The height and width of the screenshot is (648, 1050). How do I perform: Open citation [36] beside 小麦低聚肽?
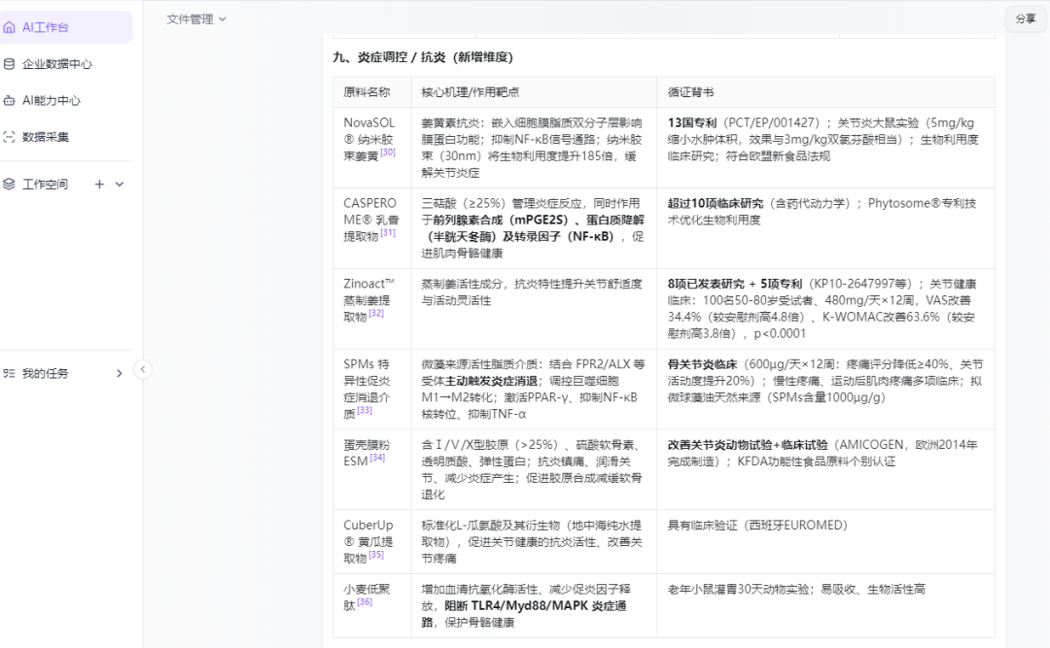365,602
